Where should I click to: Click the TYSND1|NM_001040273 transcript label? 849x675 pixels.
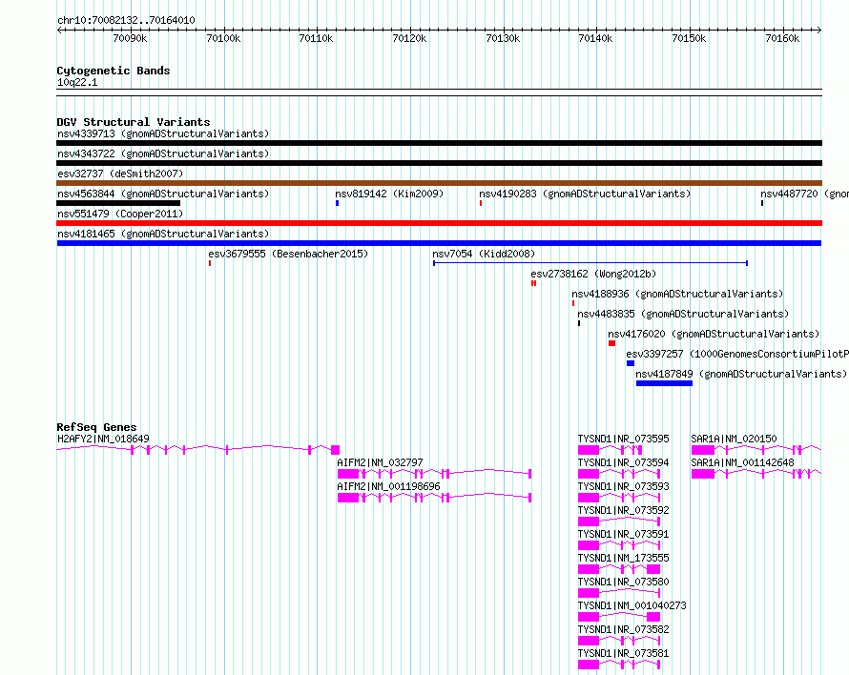[x=632, y=605]
